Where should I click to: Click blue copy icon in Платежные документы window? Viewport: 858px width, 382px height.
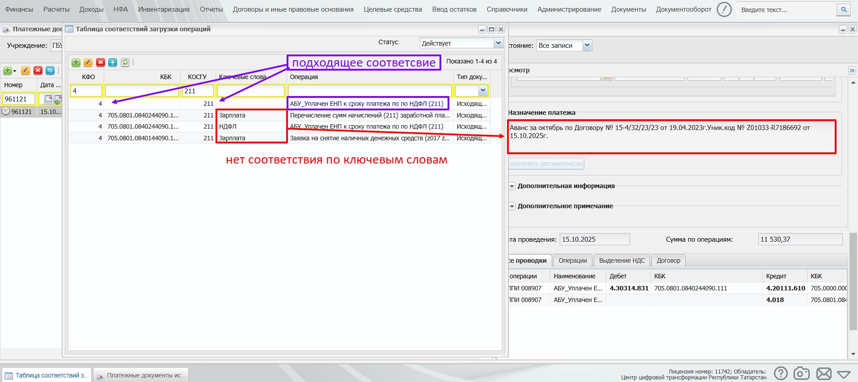[x=50, y=71]
